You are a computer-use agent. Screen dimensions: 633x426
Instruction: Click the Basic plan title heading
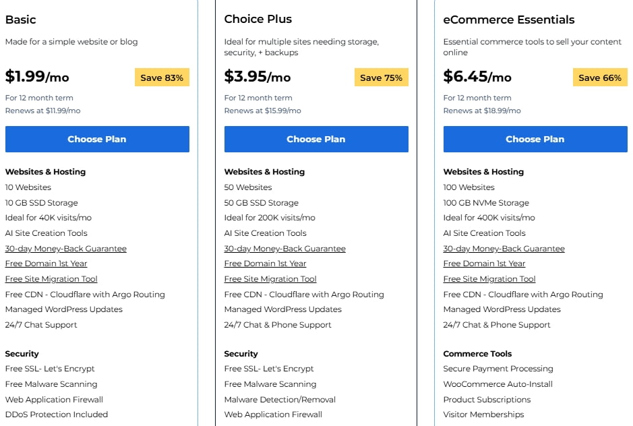pyautogui.click(x=21, y=20)
